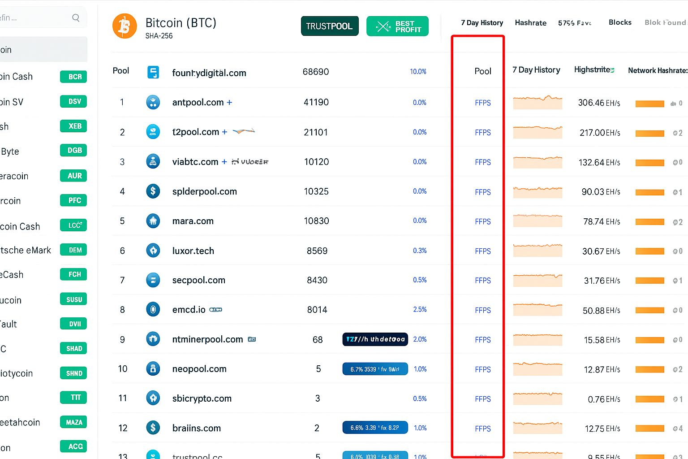Expand viabtc.com with the plus sign
688x459 pixels.
pos(224,161)
